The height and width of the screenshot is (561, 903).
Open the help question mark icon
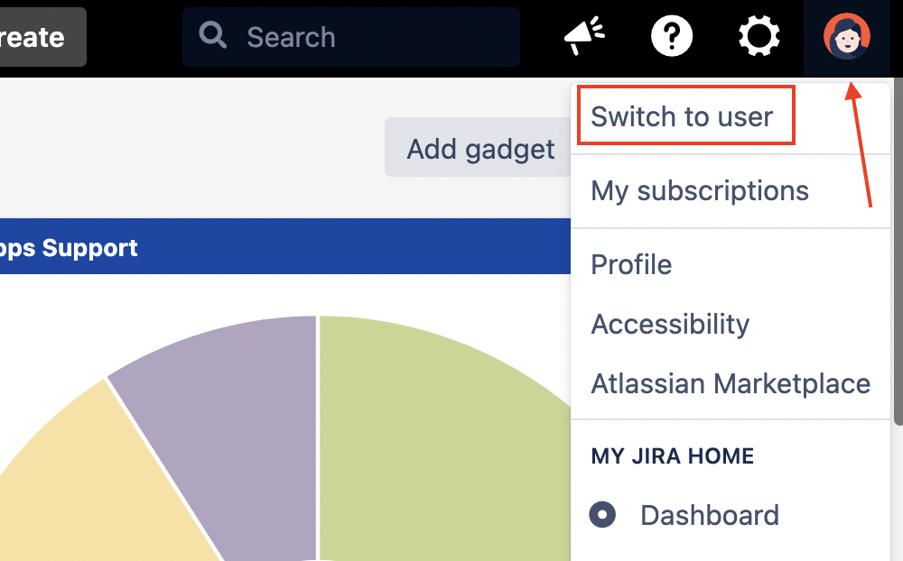coord(672,37)
